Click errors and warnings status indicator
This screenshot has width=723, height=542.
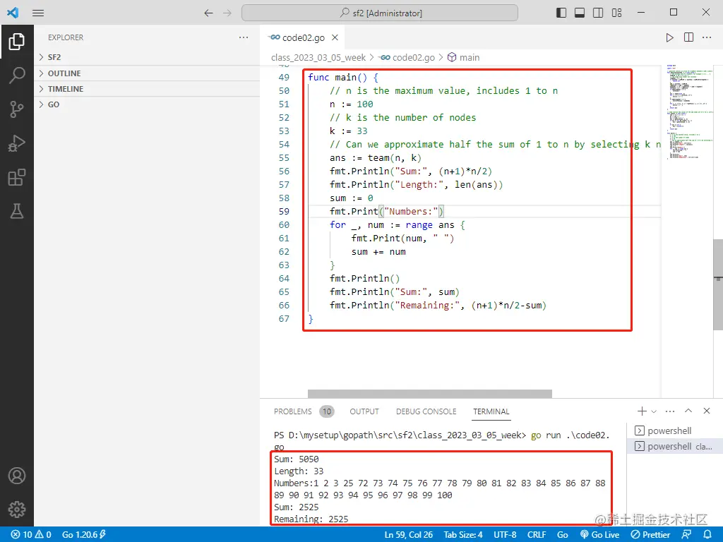coord(31,535)
